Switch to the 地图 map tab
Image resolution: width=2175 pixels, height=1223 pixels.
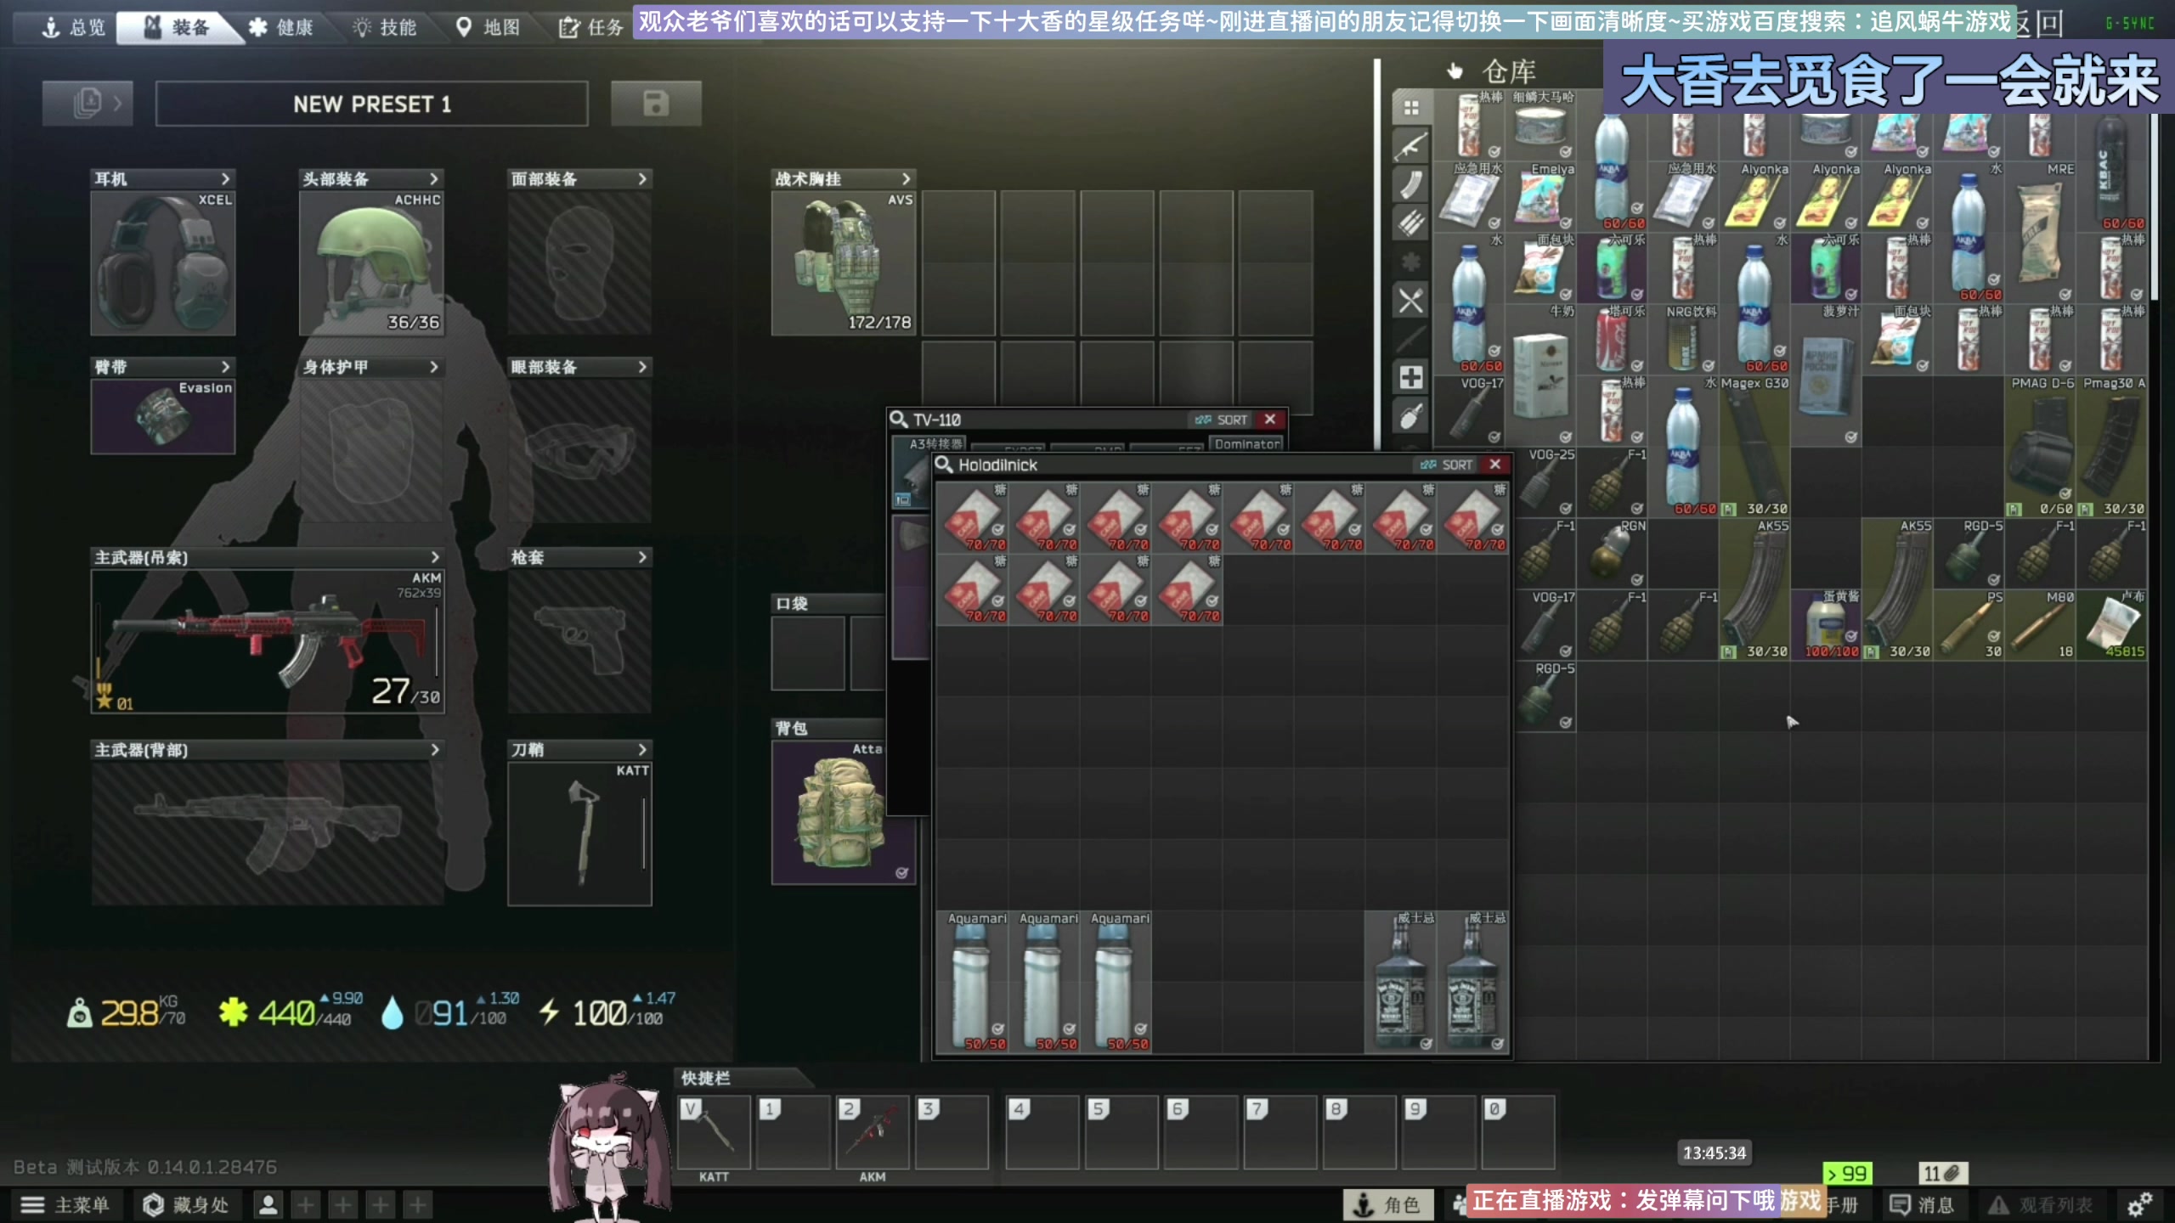tap(489, 27)
